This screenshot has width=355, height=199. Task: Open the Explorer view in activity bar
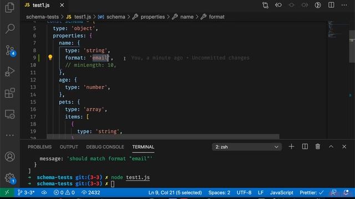coord(10,7)
